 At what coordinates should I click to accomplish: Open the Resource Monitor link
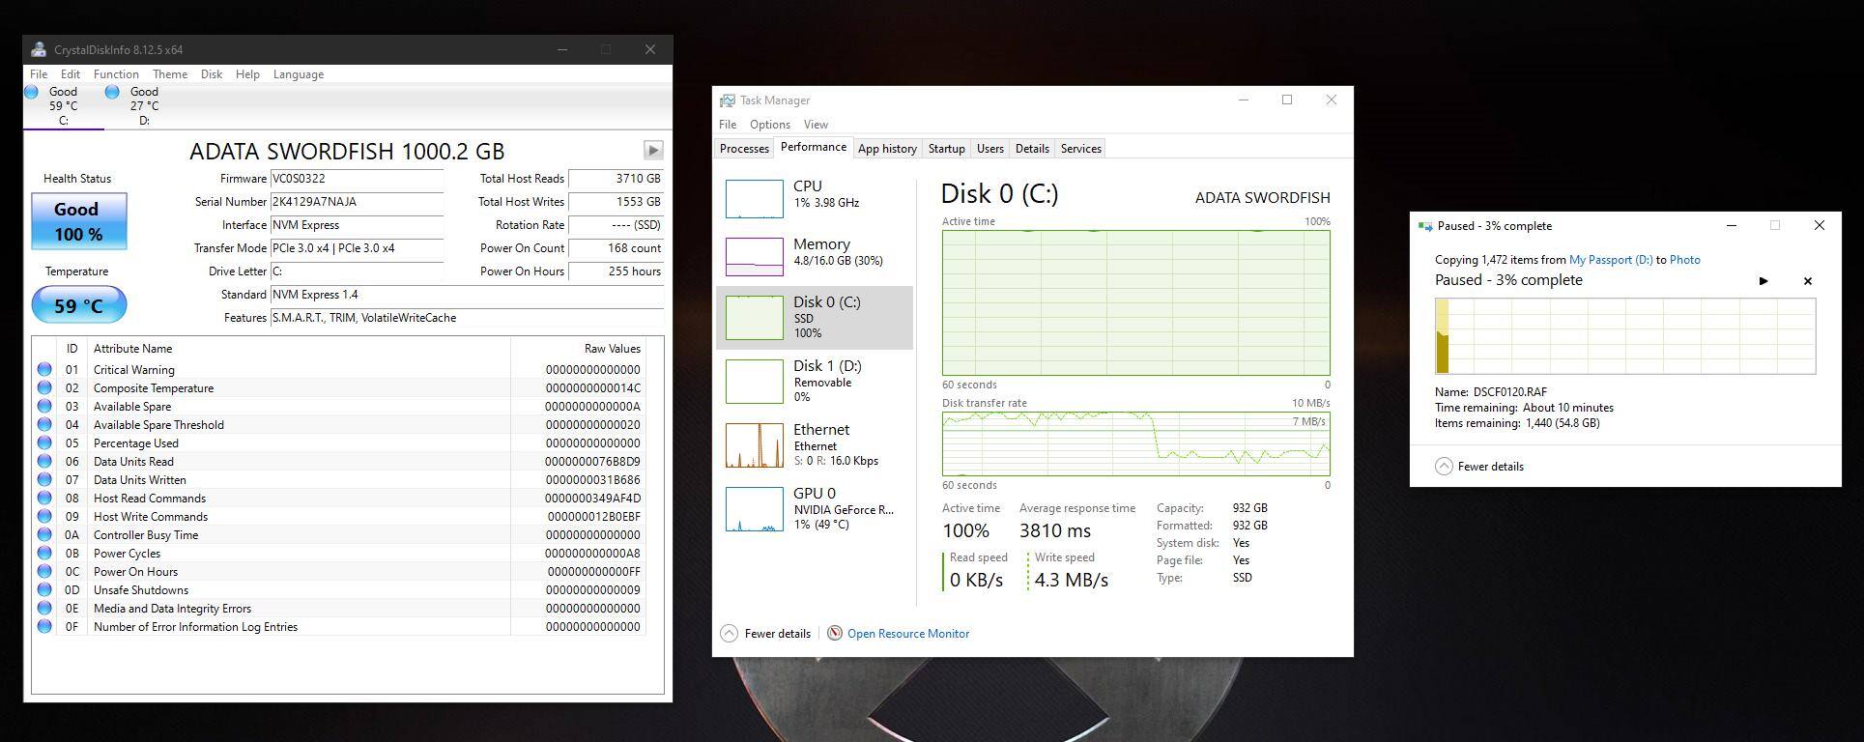907,634
